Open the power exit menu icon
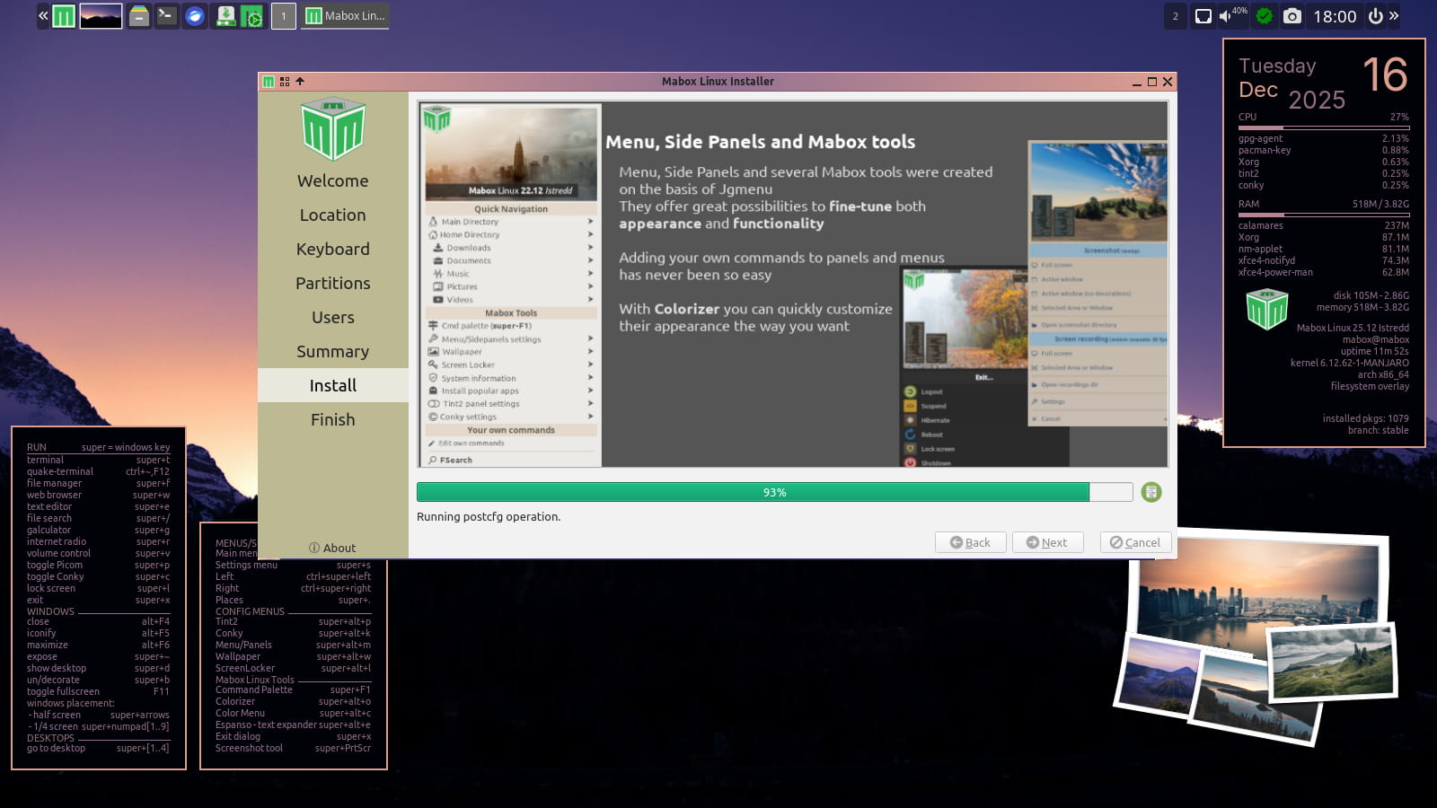The image size is (1437, 808). (x=1375, y=16)
